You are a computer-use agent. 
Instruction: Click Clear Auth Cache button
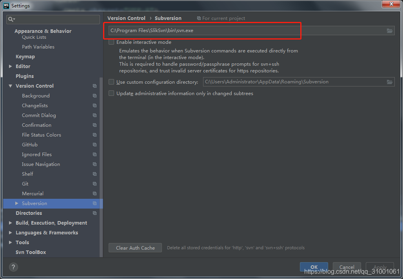(x=135, y=248)
